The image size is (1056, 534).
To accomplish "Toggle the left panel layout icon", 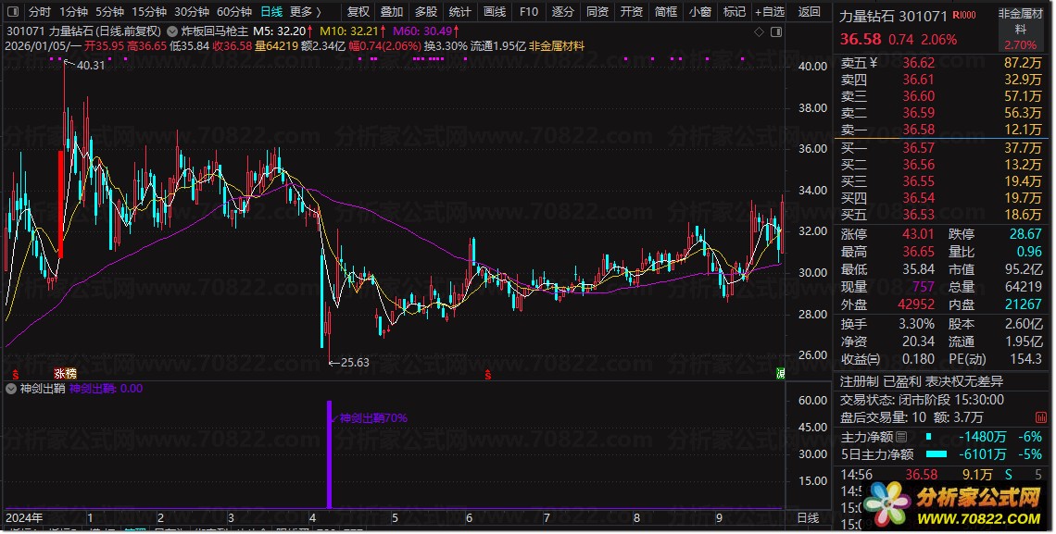I will pos(14,11).
